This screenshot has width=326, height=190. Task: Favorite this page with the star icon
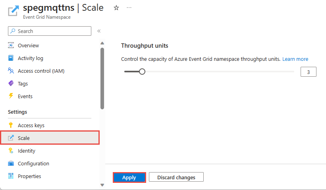click(x=116, y=8)
